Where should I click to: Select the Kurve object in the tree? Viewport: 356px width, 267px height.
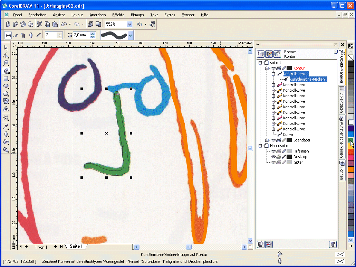[288, 135]
